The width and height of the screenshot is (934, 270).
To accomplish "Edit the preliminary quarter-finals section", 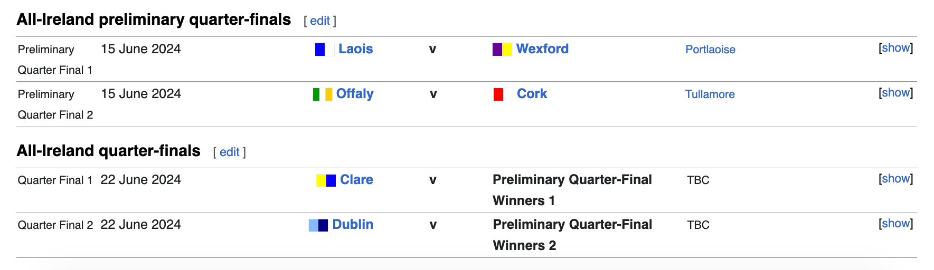I will pyautogui.click(x=320, y=21).
